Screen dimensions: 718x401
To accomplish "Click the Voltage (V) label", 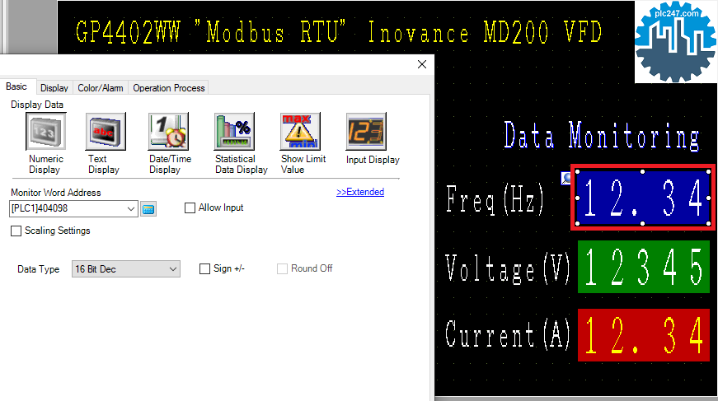I will point(508,268).
